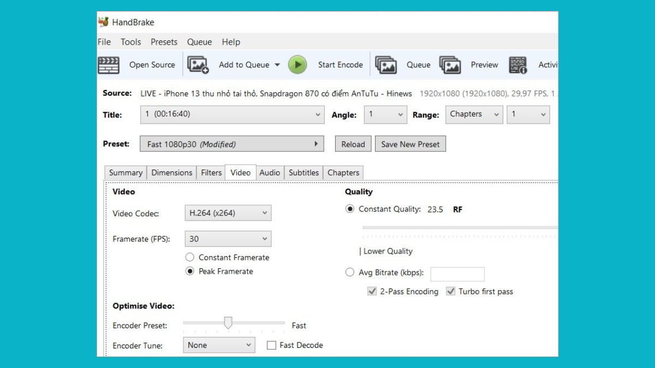The height and width of the screenshot is (368, 655).
Task: Toggle the 2-Pass Encoding checkbox
Action: (x=372, y=292)
